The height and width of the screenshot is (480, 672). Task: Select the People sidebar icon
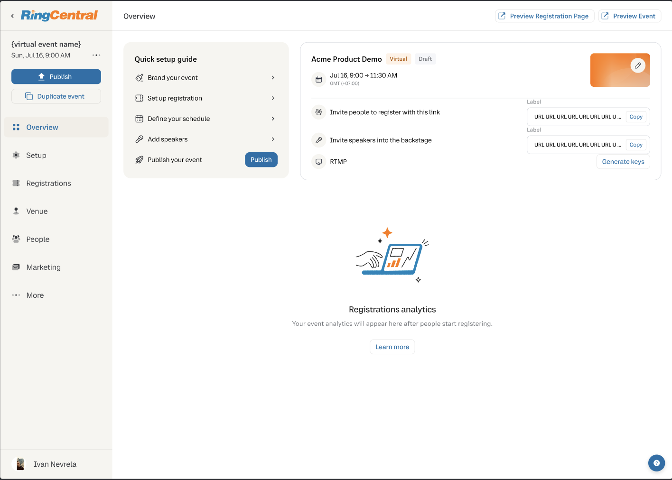click(16, 239)
